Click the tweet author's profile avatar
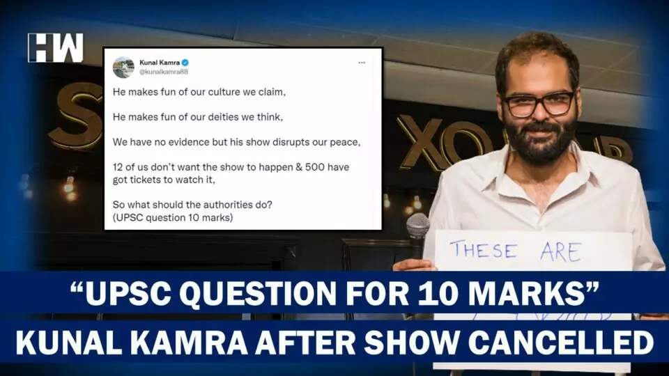This screenshot has height=376, width=669. pos(123,68)
